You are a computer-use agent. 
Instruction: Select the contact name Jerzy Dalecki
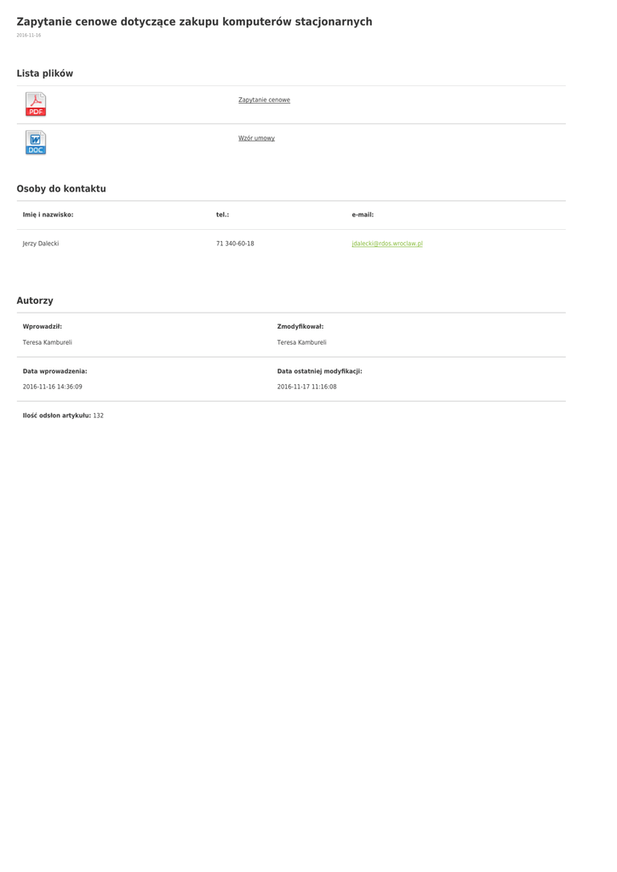click(41, 244)
